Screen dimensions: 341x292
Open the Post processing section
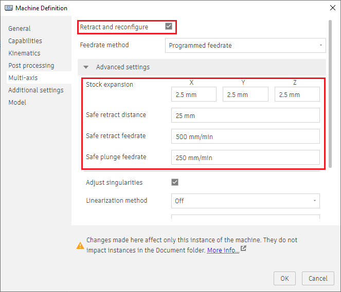click(31, 66)
